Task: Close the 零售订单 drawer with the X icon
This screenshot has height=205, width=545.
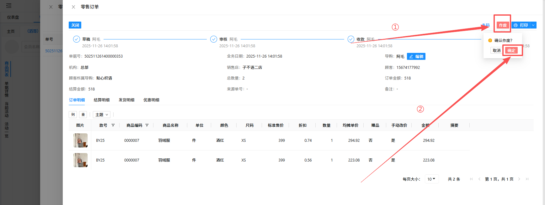Action: [x=73, y=7]
